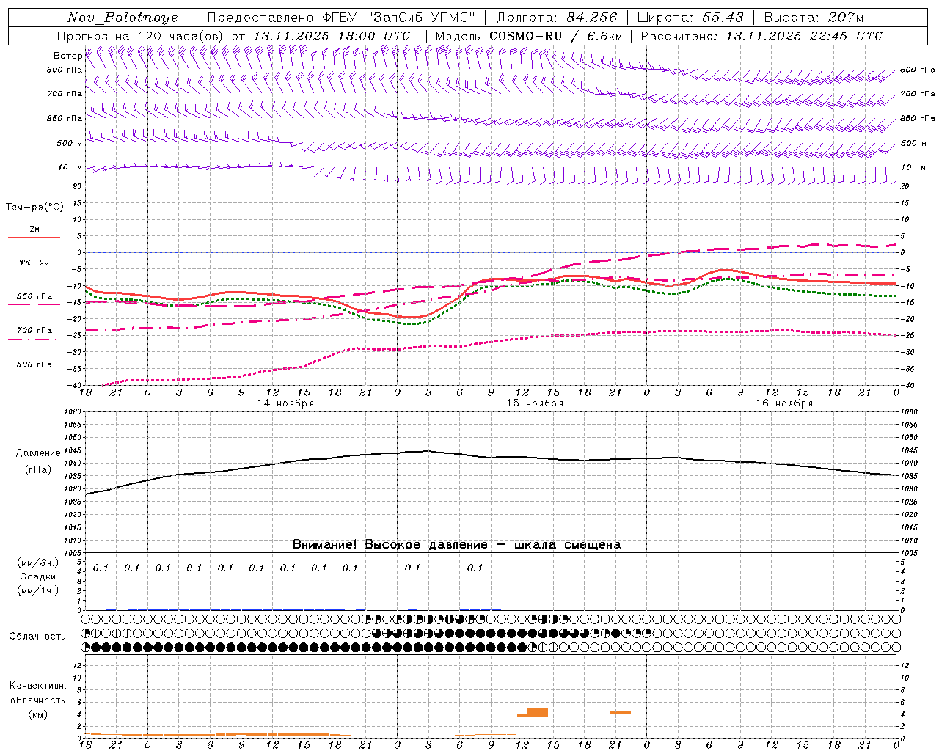
Task: Click the '500 м' wind level label beside Ветер
Action: (x=70, y=143)
